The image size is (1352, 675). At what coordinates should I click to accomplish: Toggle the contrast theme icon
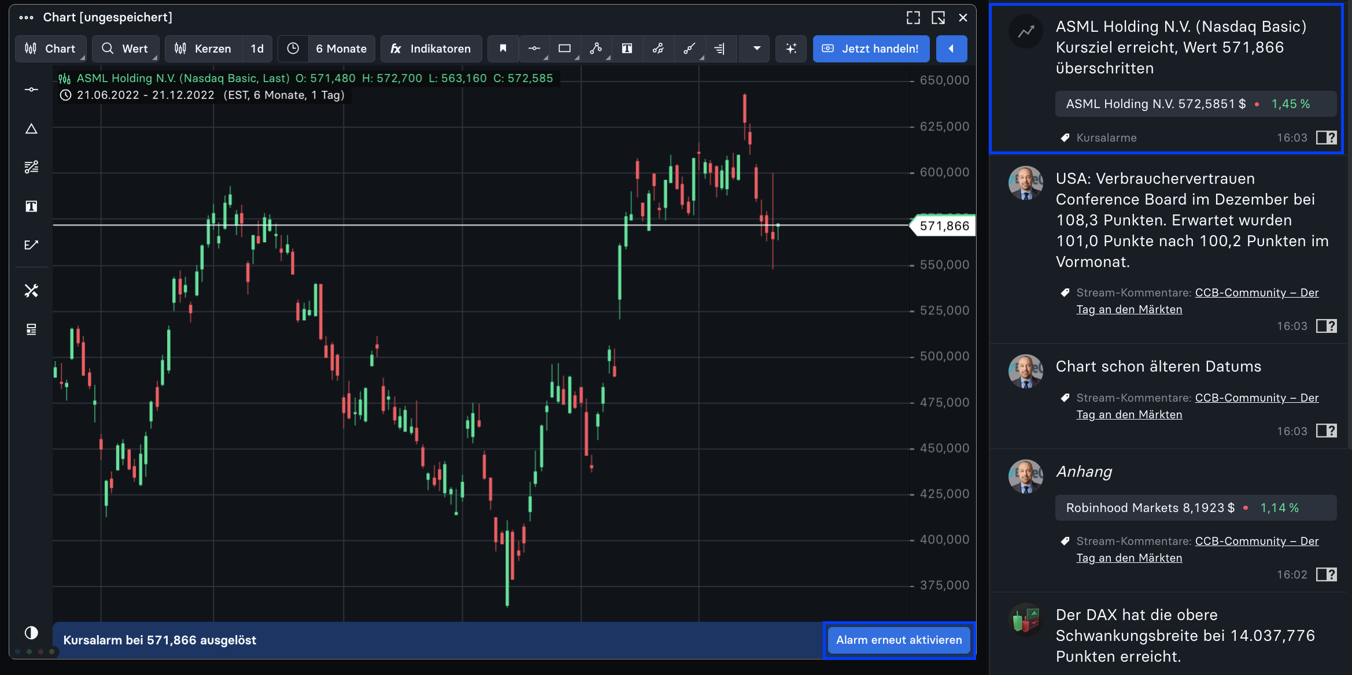pos(31,632)
